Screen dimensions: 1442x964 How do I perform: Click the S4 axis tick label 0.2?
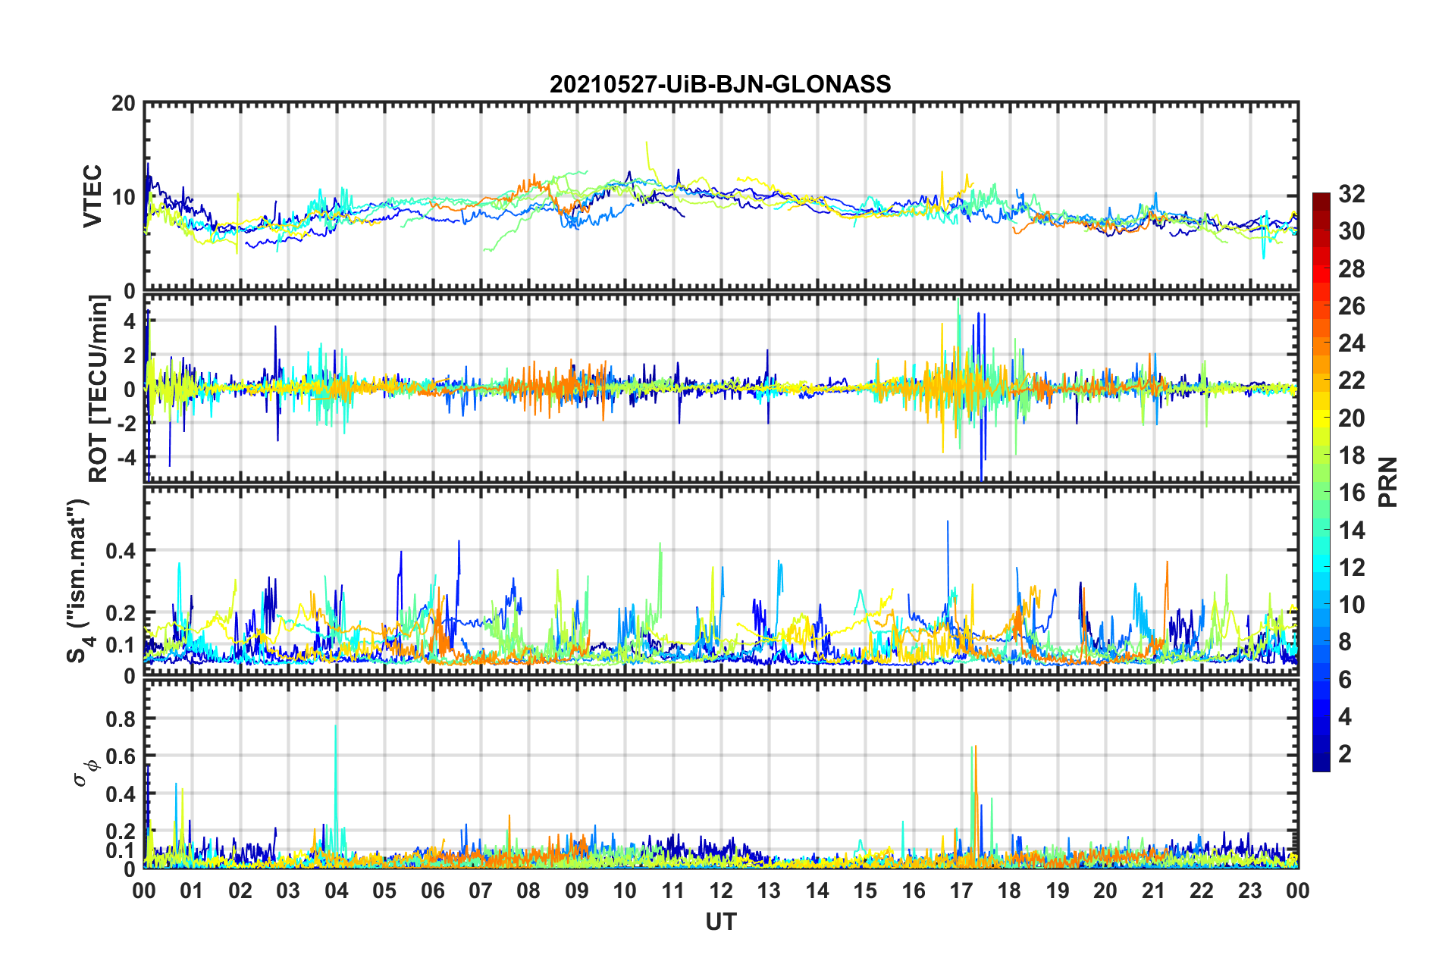[x=121, y=613]
